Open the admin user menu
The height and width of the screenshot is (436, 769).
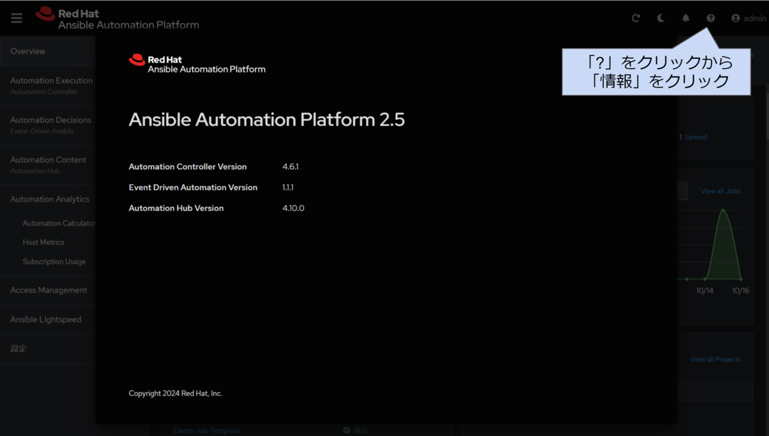[x=748, y=18]
